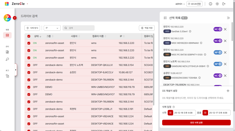Click the deletion schedule help icon
This screenshot has width=235, height=131.
(x=174, y=107)
